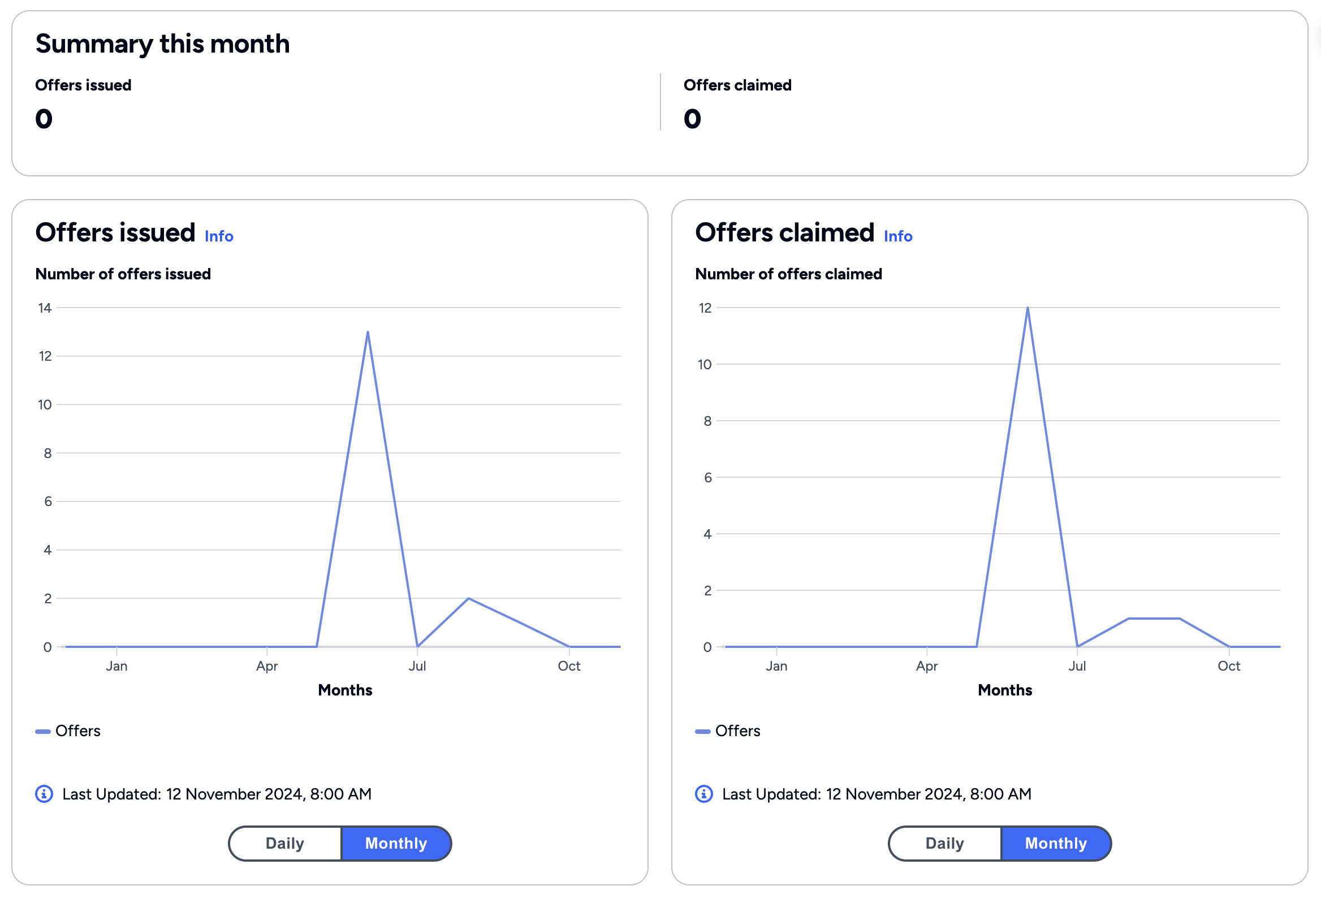Select Monthly view for Offers issued chart
This screenshot has height=899, width=1321.
coord(396,844)
